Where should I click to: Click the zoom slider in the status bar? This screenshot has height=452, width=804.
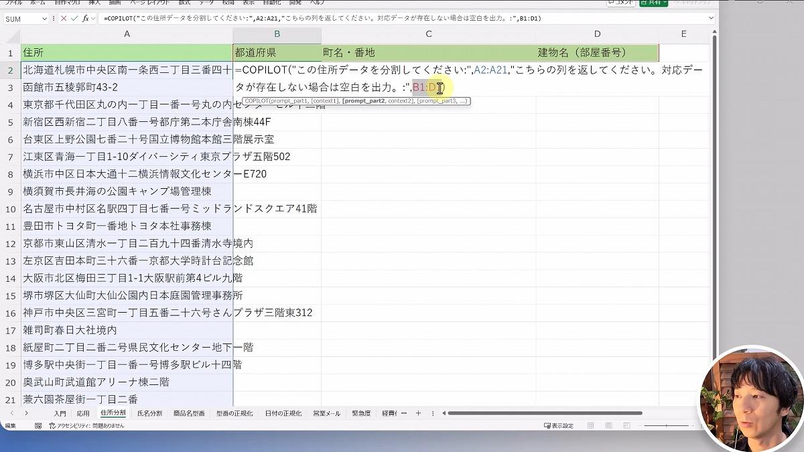coord(667,426)
